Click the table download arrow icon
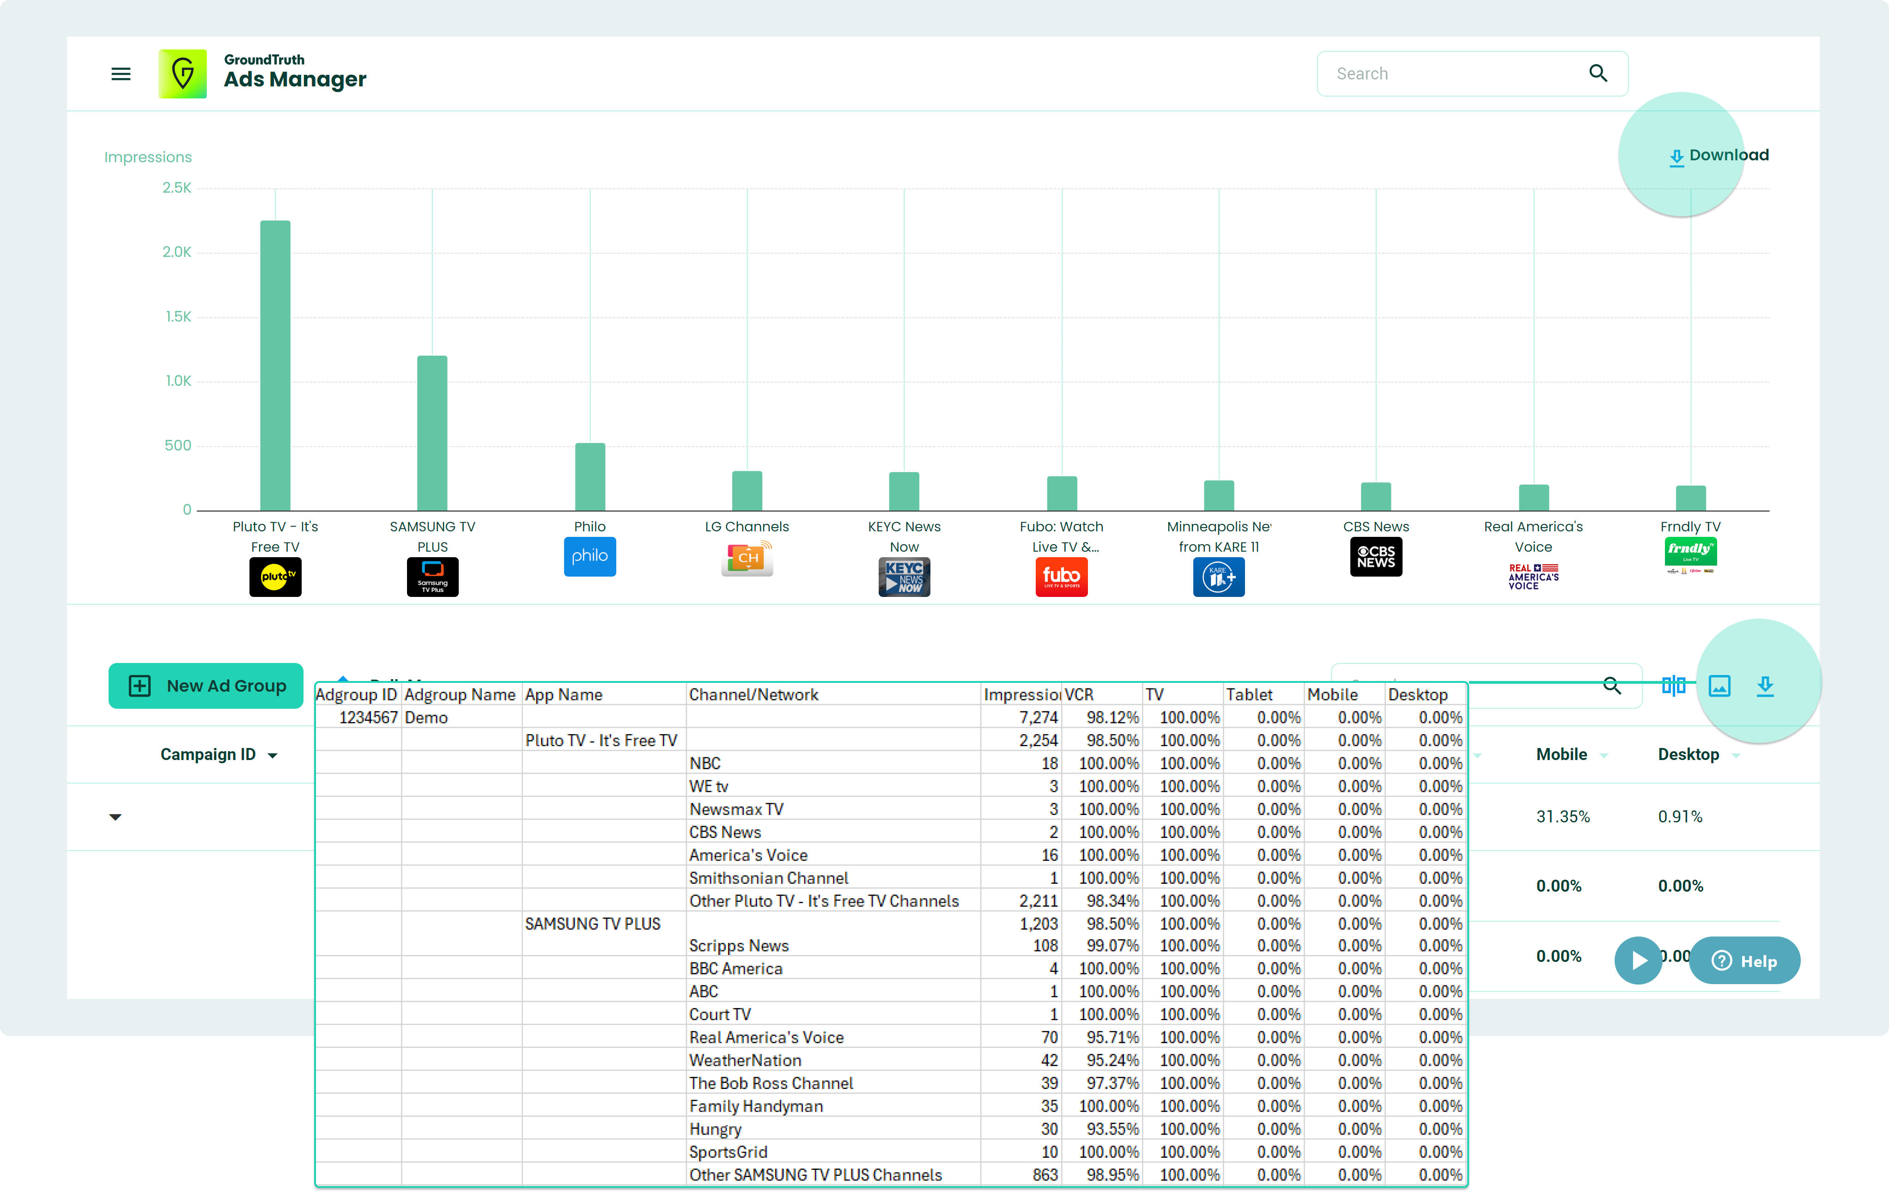The image size is (1889, 1192). pyautogui.click(x=1765, y=686)
